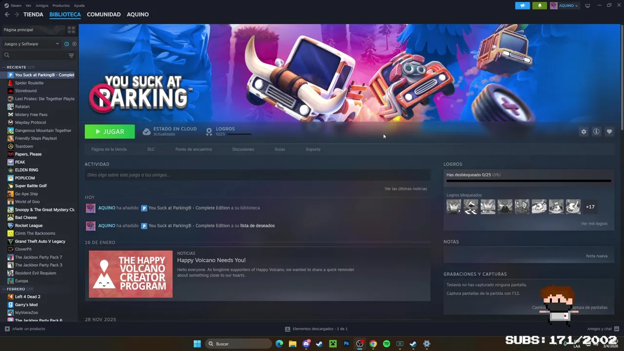Open Discusiones link
This screenshot has width=624, height=351.
(243, 149)
